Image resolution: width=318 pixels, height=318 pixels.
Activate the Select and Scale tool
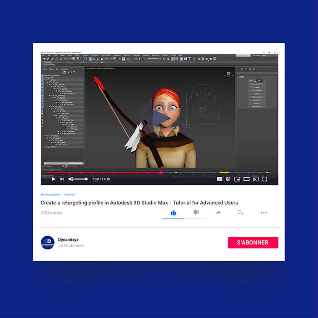[x=99, y=59]
